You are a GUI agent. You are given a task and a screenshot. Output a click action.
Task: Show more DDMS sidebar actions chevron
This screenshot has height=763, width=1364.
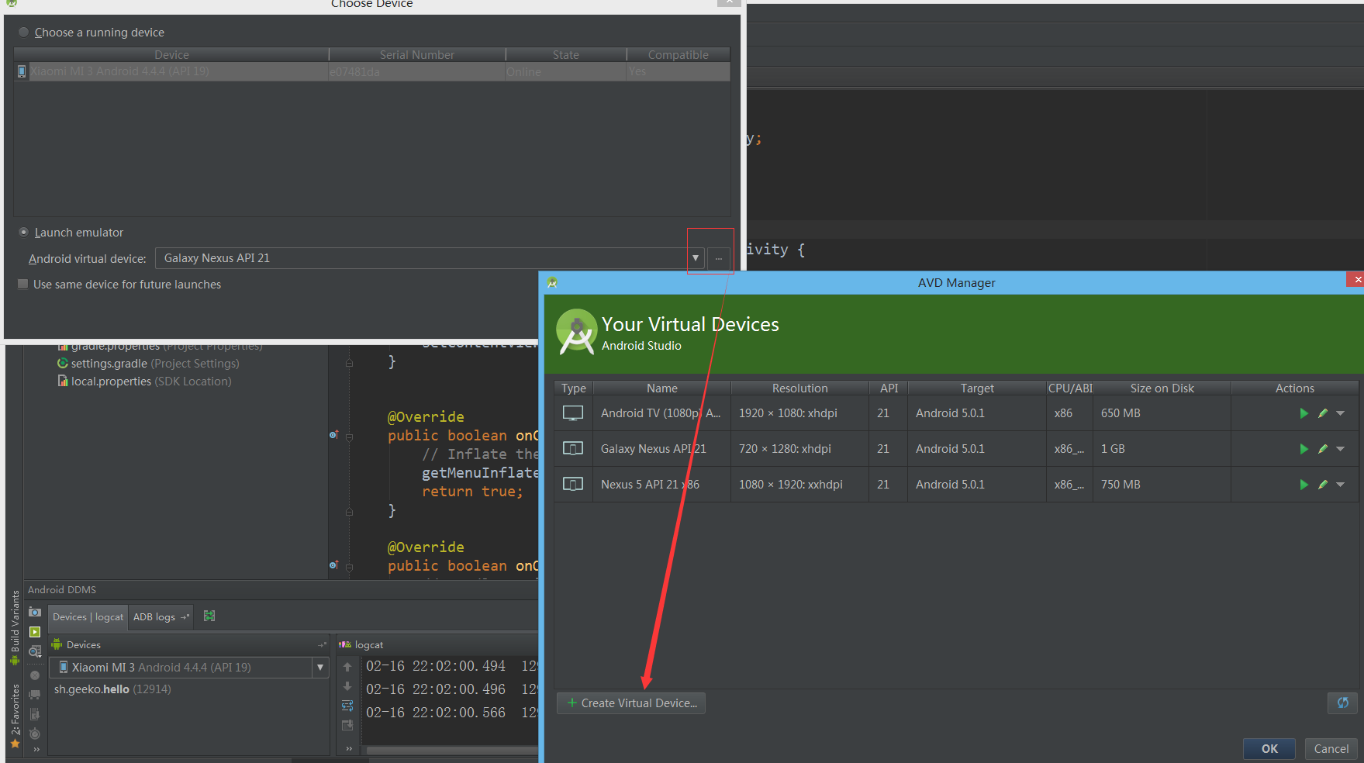36,750
